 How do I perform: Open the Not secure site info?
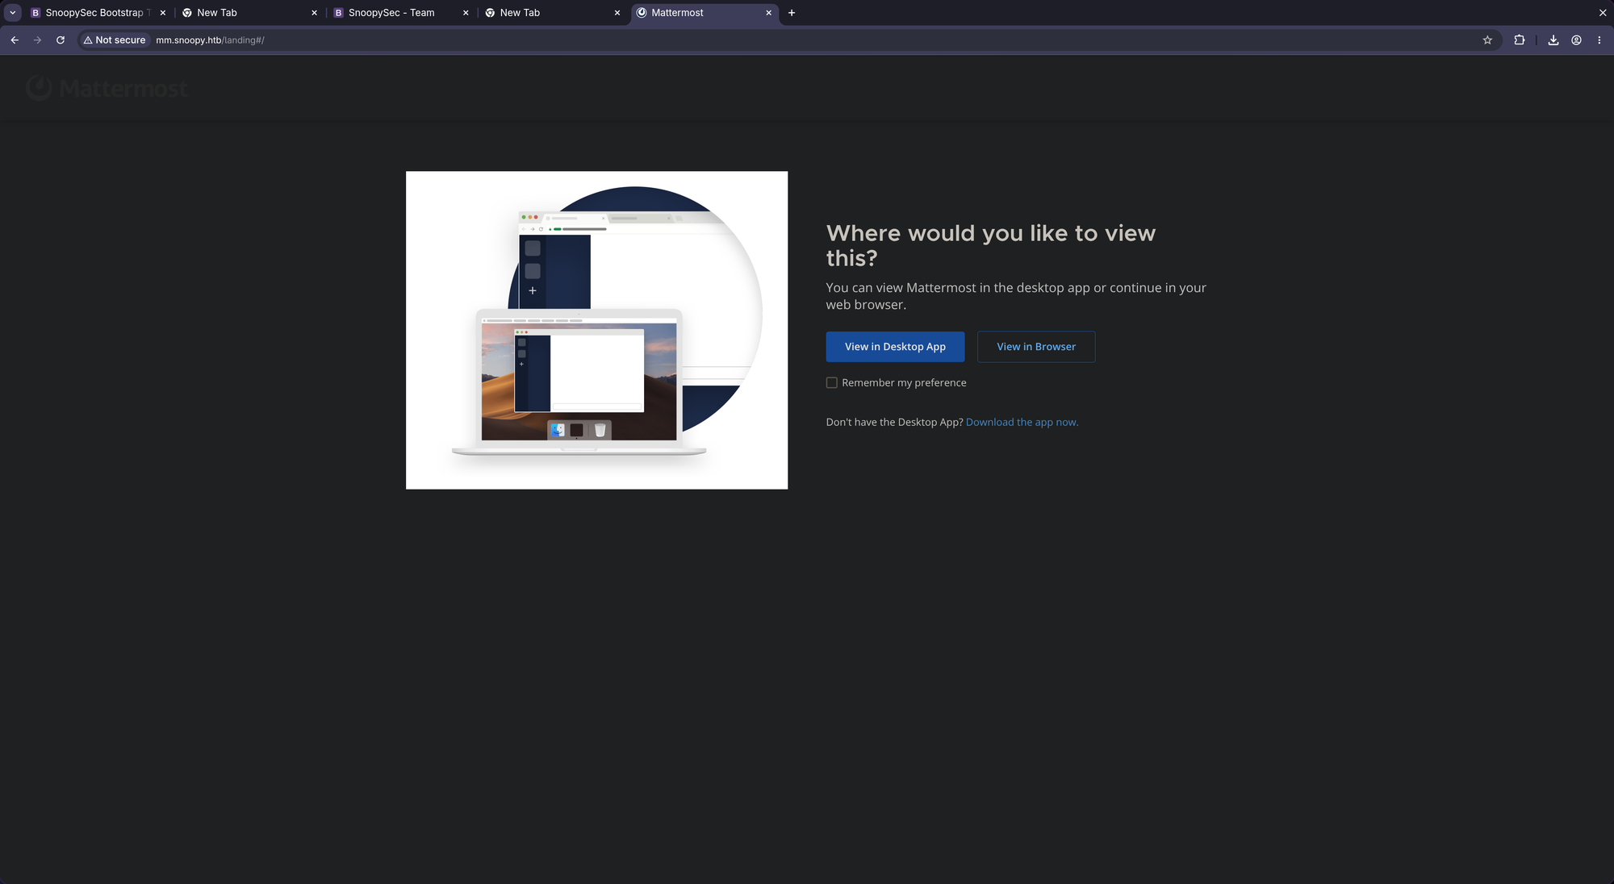tap(115, 40)
